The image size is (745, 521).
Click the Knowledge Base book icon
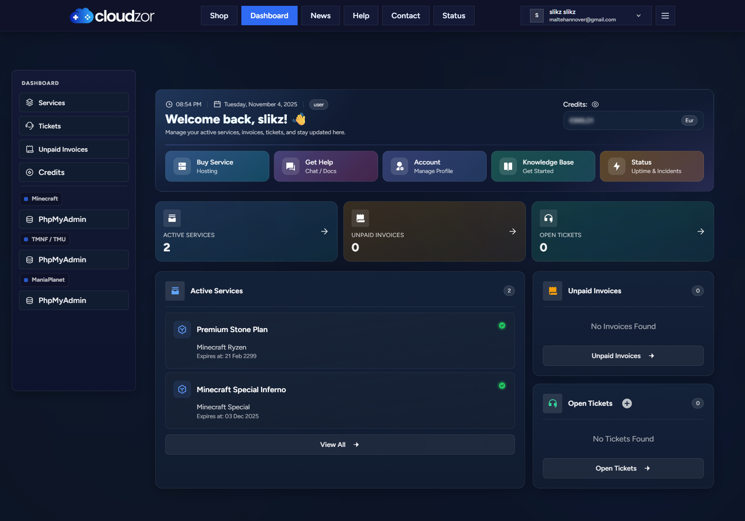click(508, 166)
